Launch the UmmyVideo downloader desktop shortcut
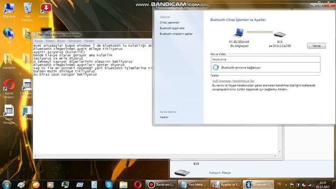The width and height of the screenshot is (336, 189). click(x=46, y=10)
